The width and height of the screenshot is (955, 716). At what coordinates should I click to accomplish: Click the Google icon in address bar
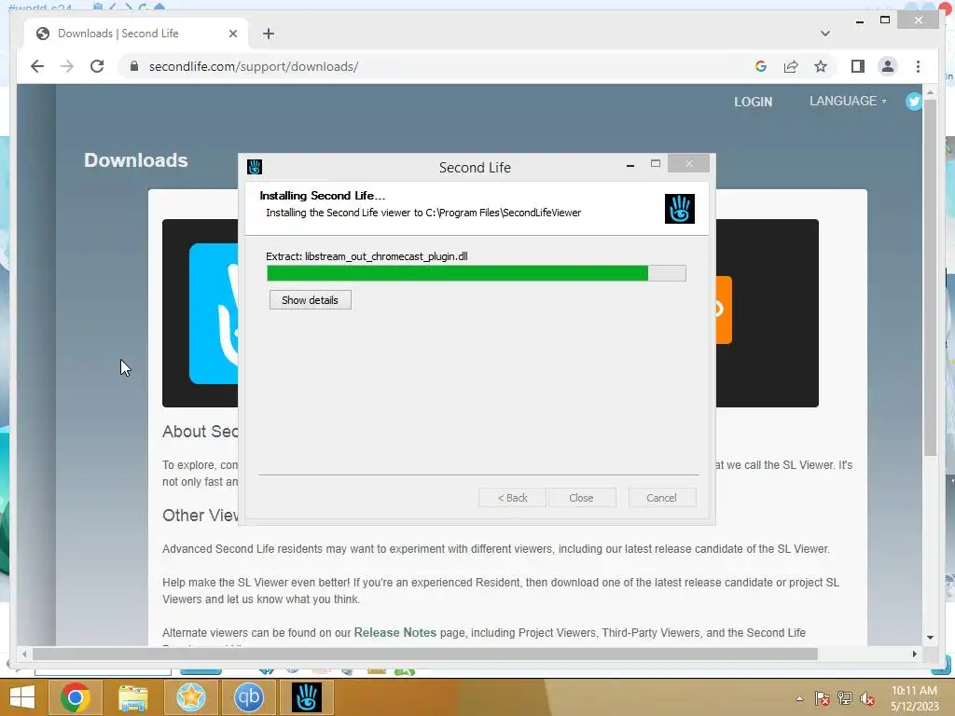761,66
